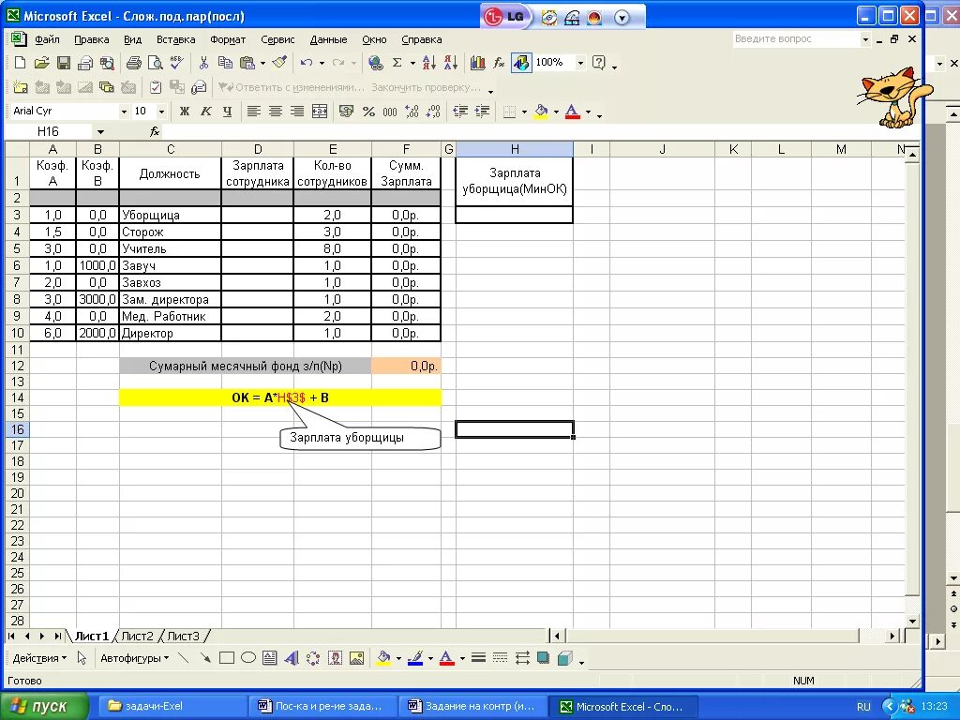Cut the selection with the scissors icon

(x=203, y=63)
